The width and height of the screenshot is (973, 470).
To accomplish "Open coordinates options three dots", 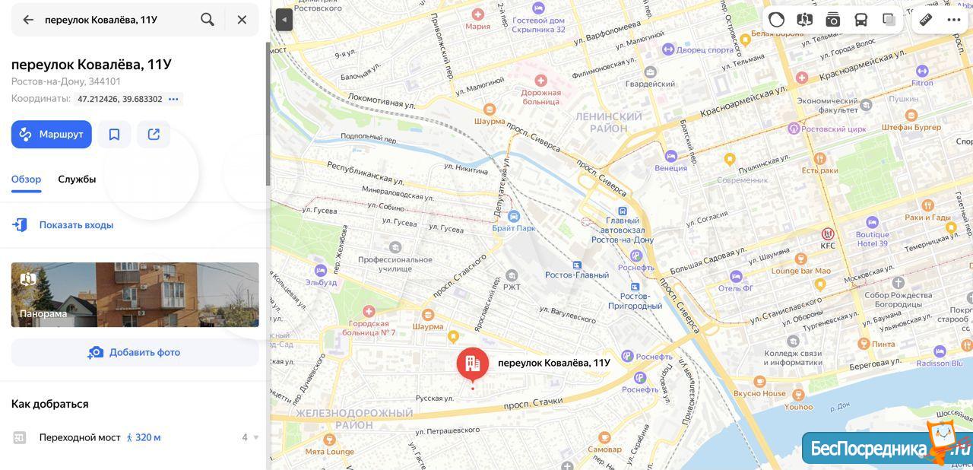I will (x=173, y=99).
